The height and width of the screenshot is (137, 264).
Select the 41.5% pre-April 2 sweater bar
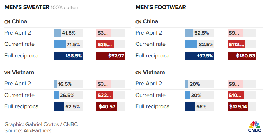point(69,33)
